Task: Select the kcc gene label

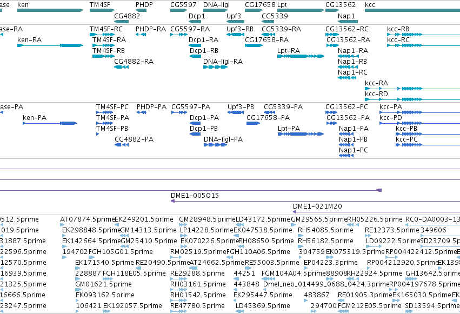Action: click(370, 5)
